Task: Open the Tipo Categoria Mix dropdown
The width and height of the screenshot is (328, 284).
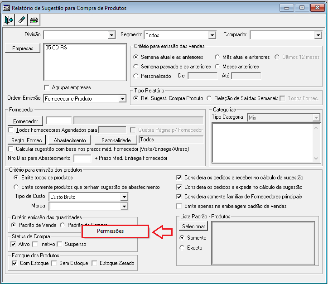Action: coord(316,117)
